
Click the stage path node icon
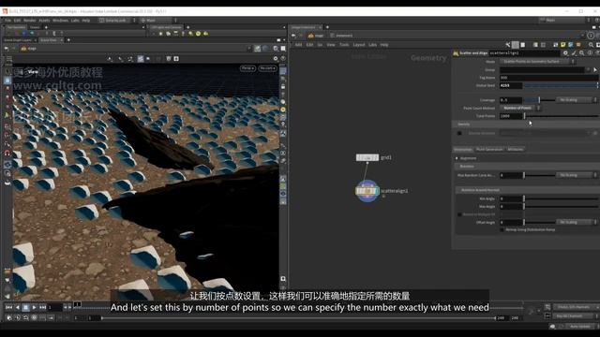point(23,49)
